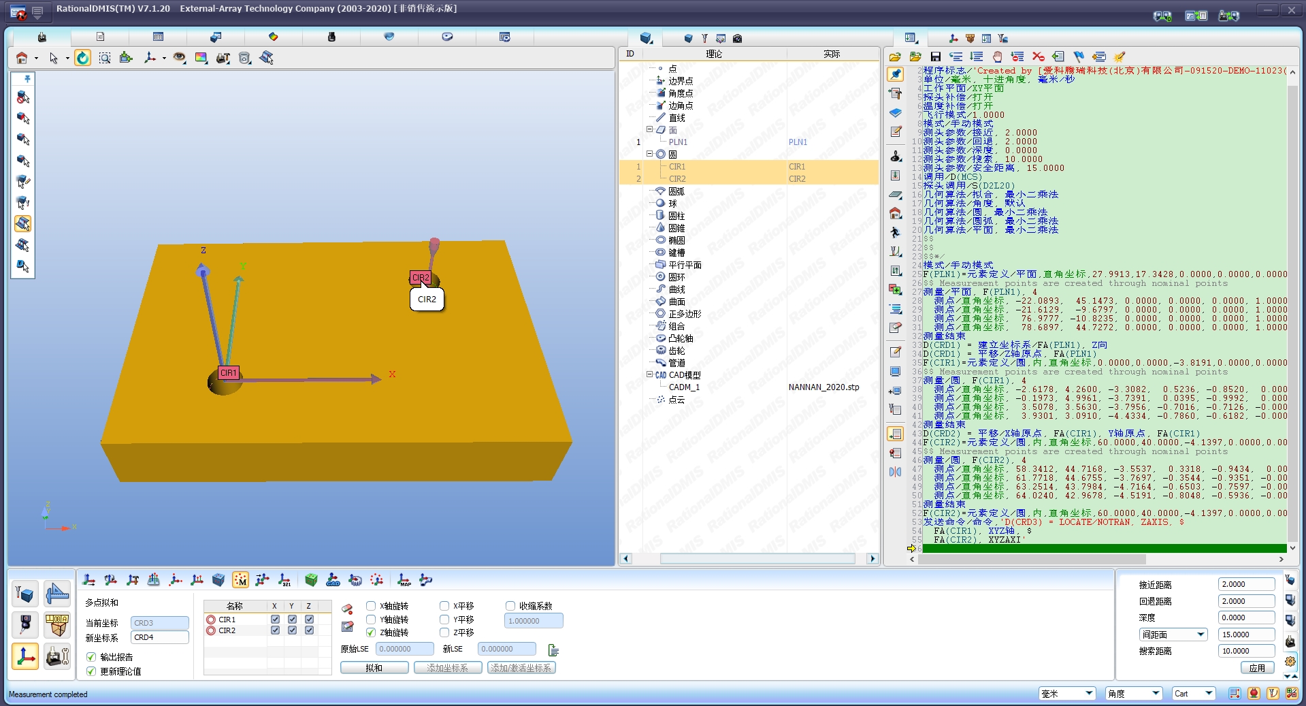Enable X平移 checkbox

click(x=444, y=606)
